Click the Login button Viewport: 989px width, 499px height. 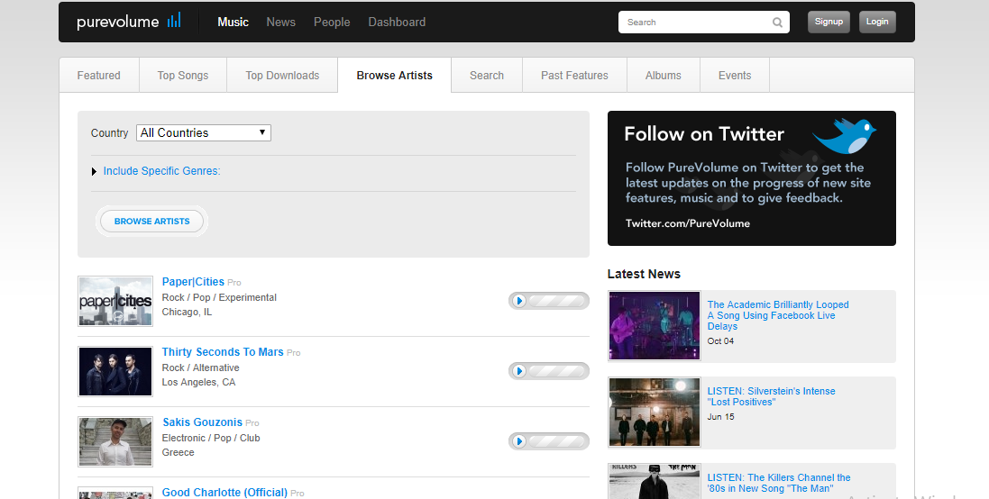coord(877,22)
